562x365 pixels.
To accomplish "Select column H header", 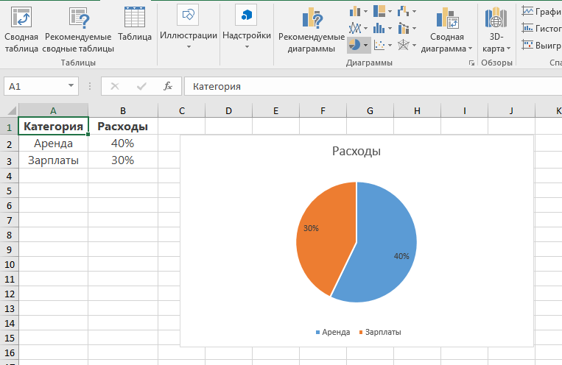I will tap(417, 110).
